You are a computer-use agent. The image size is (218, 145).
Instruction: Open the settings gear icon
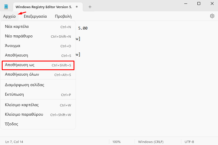point(212,16)
